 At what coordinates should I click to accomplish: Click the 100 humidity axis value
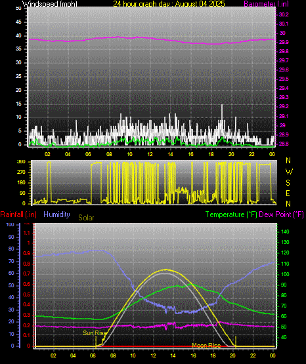click(x=11, y=224)
